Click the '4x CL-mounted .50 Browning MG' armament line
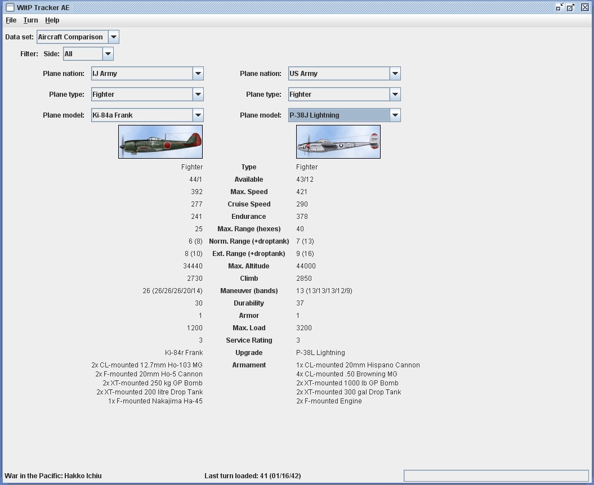Viewport: 594px width, 485px height. click(x=347, y=375)
